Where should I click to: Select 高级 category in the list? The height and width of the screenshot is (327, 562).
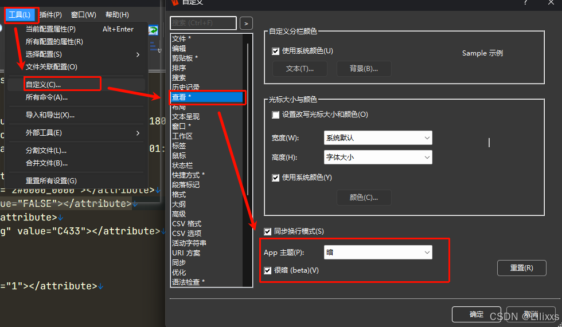point(207,214)
